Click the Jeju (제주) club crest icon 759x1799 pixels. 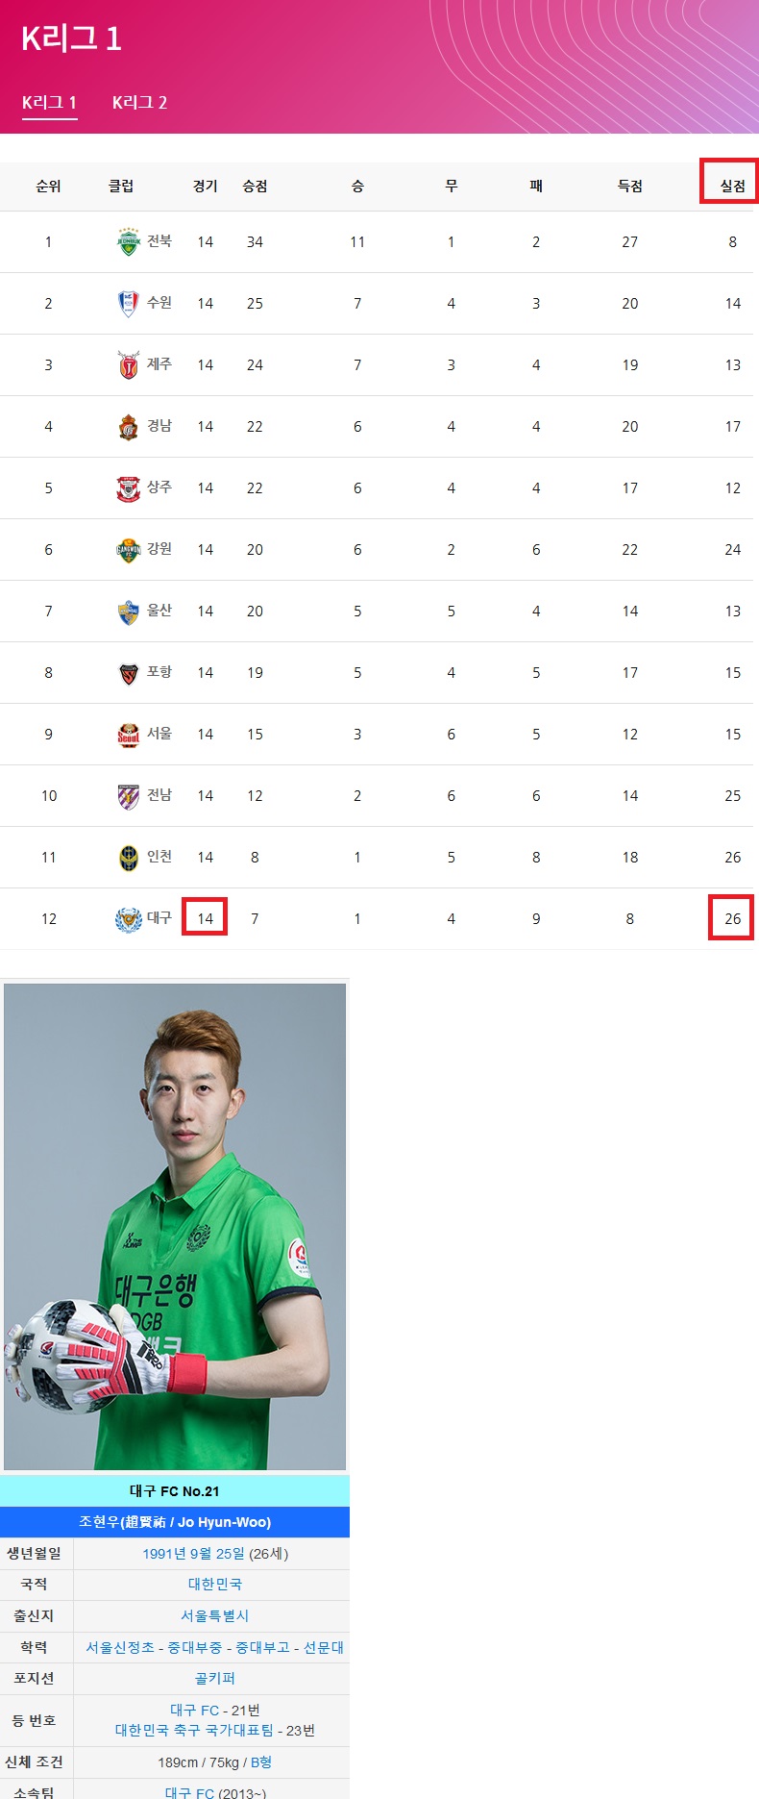click(129, 365)
